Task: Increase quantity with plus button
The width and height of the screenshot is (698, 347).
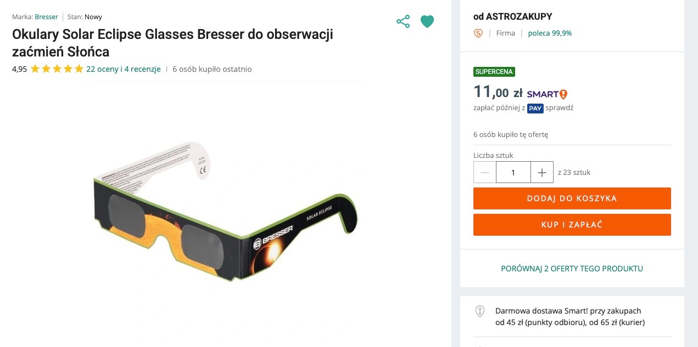Action: 542,172
